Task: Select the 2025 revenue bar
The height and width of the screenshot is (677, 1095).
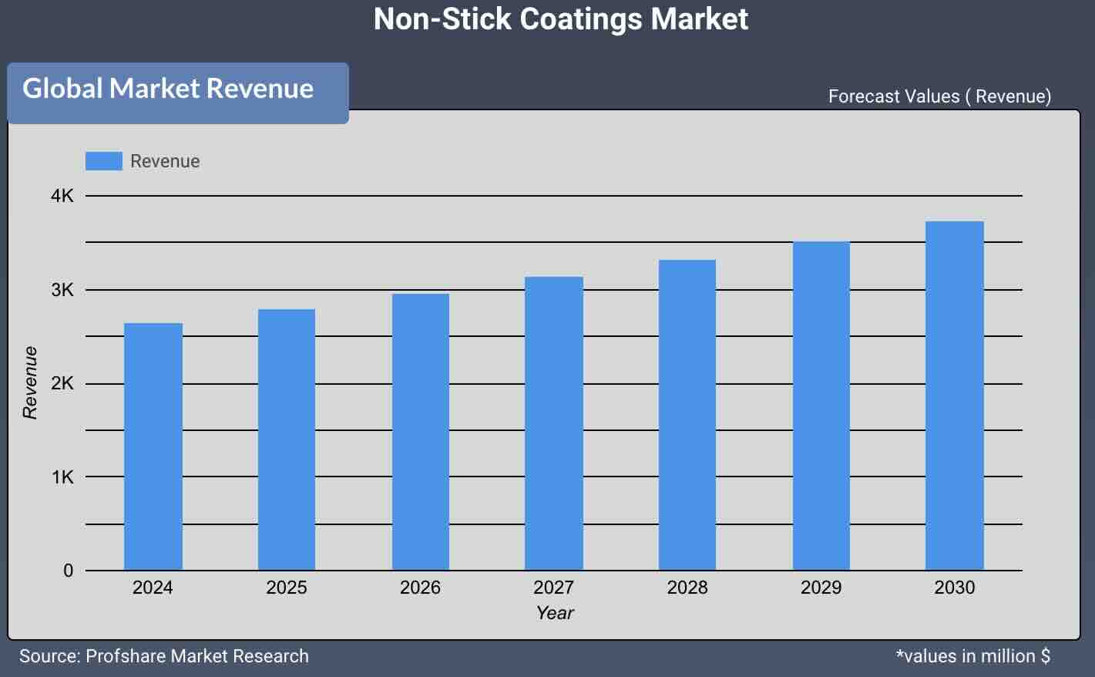Action: coord(287,440)
